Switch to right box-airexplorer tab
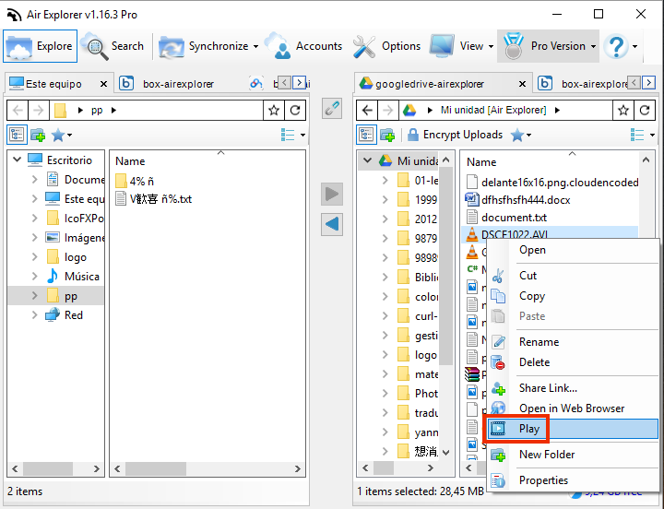 tap(583, 84)
